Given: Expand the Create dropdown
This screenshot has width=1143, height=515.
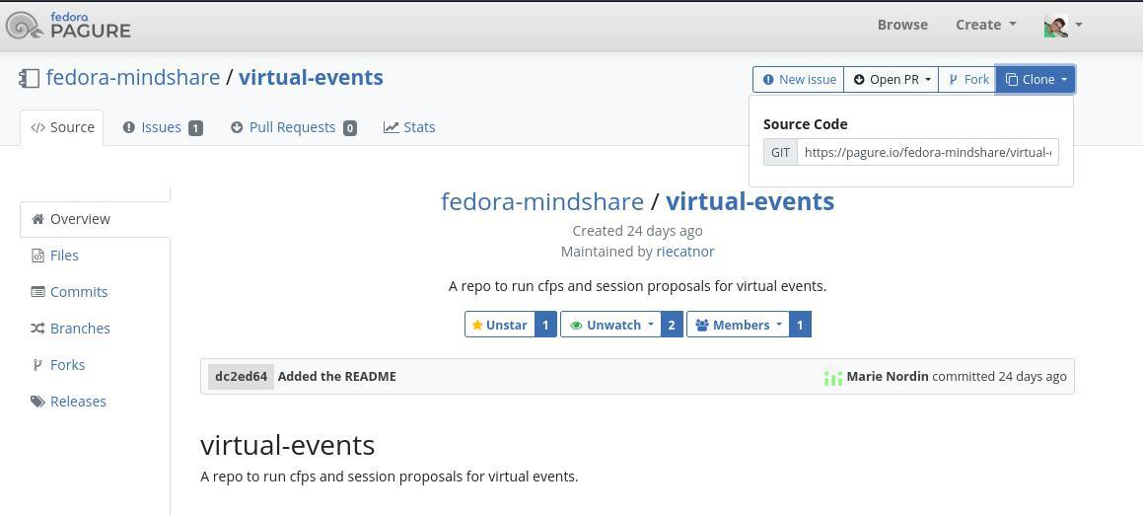Looking at the screenshot, I should click(985, 24).
